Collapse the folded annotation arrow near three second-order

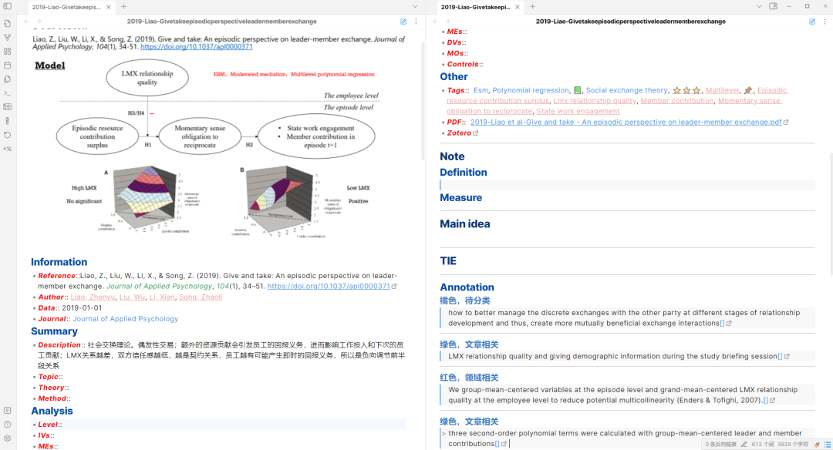coord(443,434)
